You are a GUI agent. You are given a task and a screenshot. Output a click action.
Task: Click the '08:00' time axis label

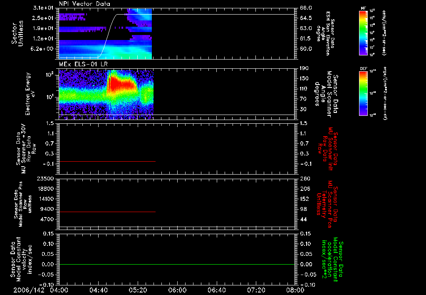pyautogui.click(x=295, y=290)
